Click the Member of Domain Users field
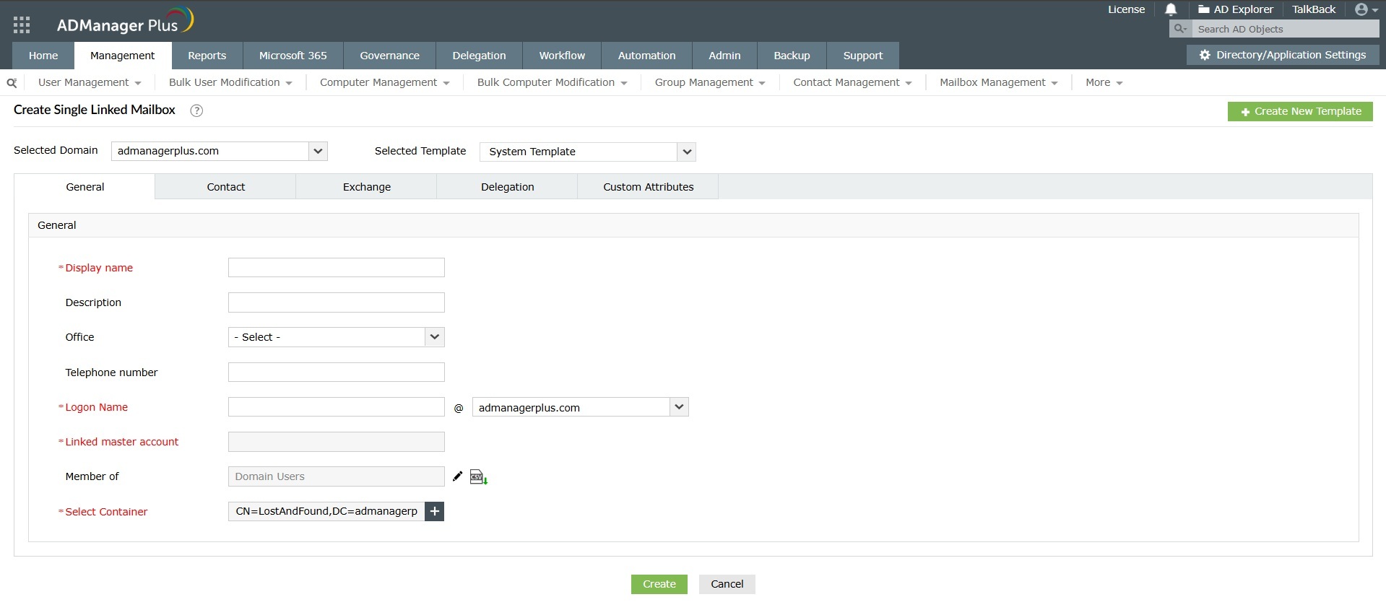The image size is (1386, 610). (x=337, y=476)
